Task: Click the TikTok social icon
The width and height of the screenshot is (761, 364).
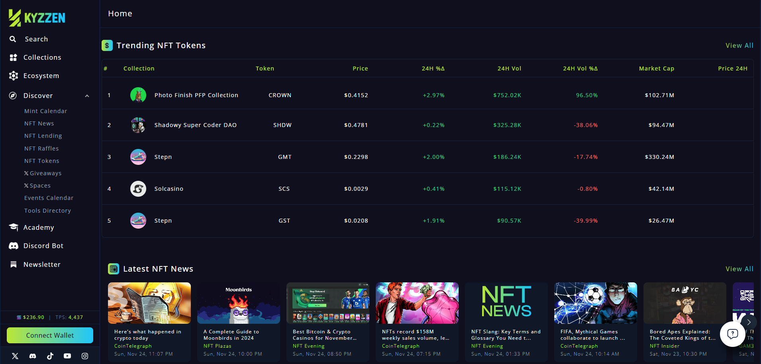Action: 50,356
